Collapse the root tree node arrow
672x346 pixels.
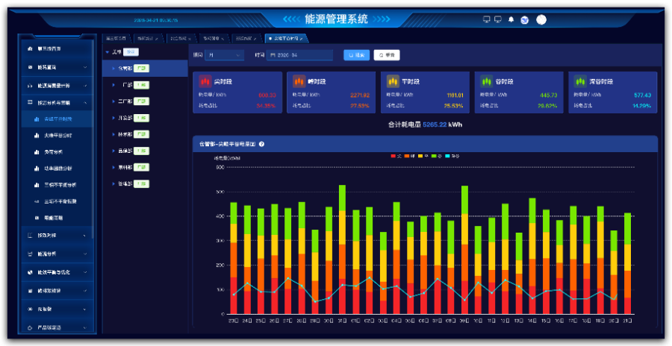107,52
